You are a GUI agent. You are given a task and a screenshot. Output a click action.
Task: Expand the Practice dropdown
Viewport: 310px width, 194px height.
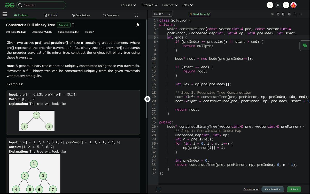pos(170,5)
